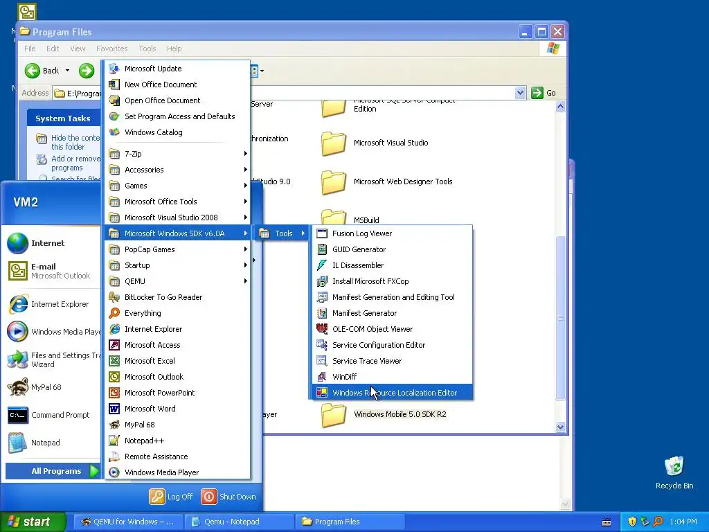Open the File menu in Program Files
This screenshot has height=532, width=709.
click(30, 48)
